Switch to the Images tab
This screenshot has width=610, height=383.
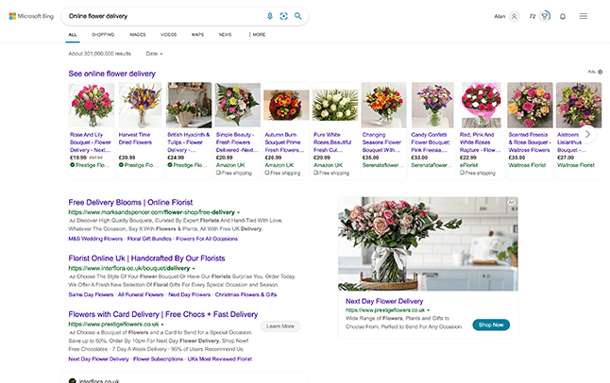pyautogui.click(x=137, y=35)
